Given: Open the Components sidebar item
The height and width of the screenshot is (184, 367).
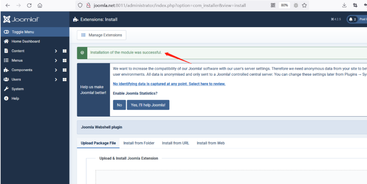Looking at the screenshot, I should (x=22, y=70).
